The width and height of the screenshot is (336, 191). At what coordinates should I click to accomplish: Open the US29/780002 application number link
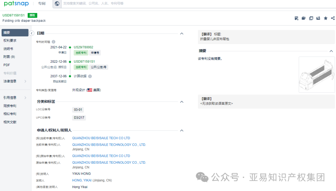[x=83, y=47]
